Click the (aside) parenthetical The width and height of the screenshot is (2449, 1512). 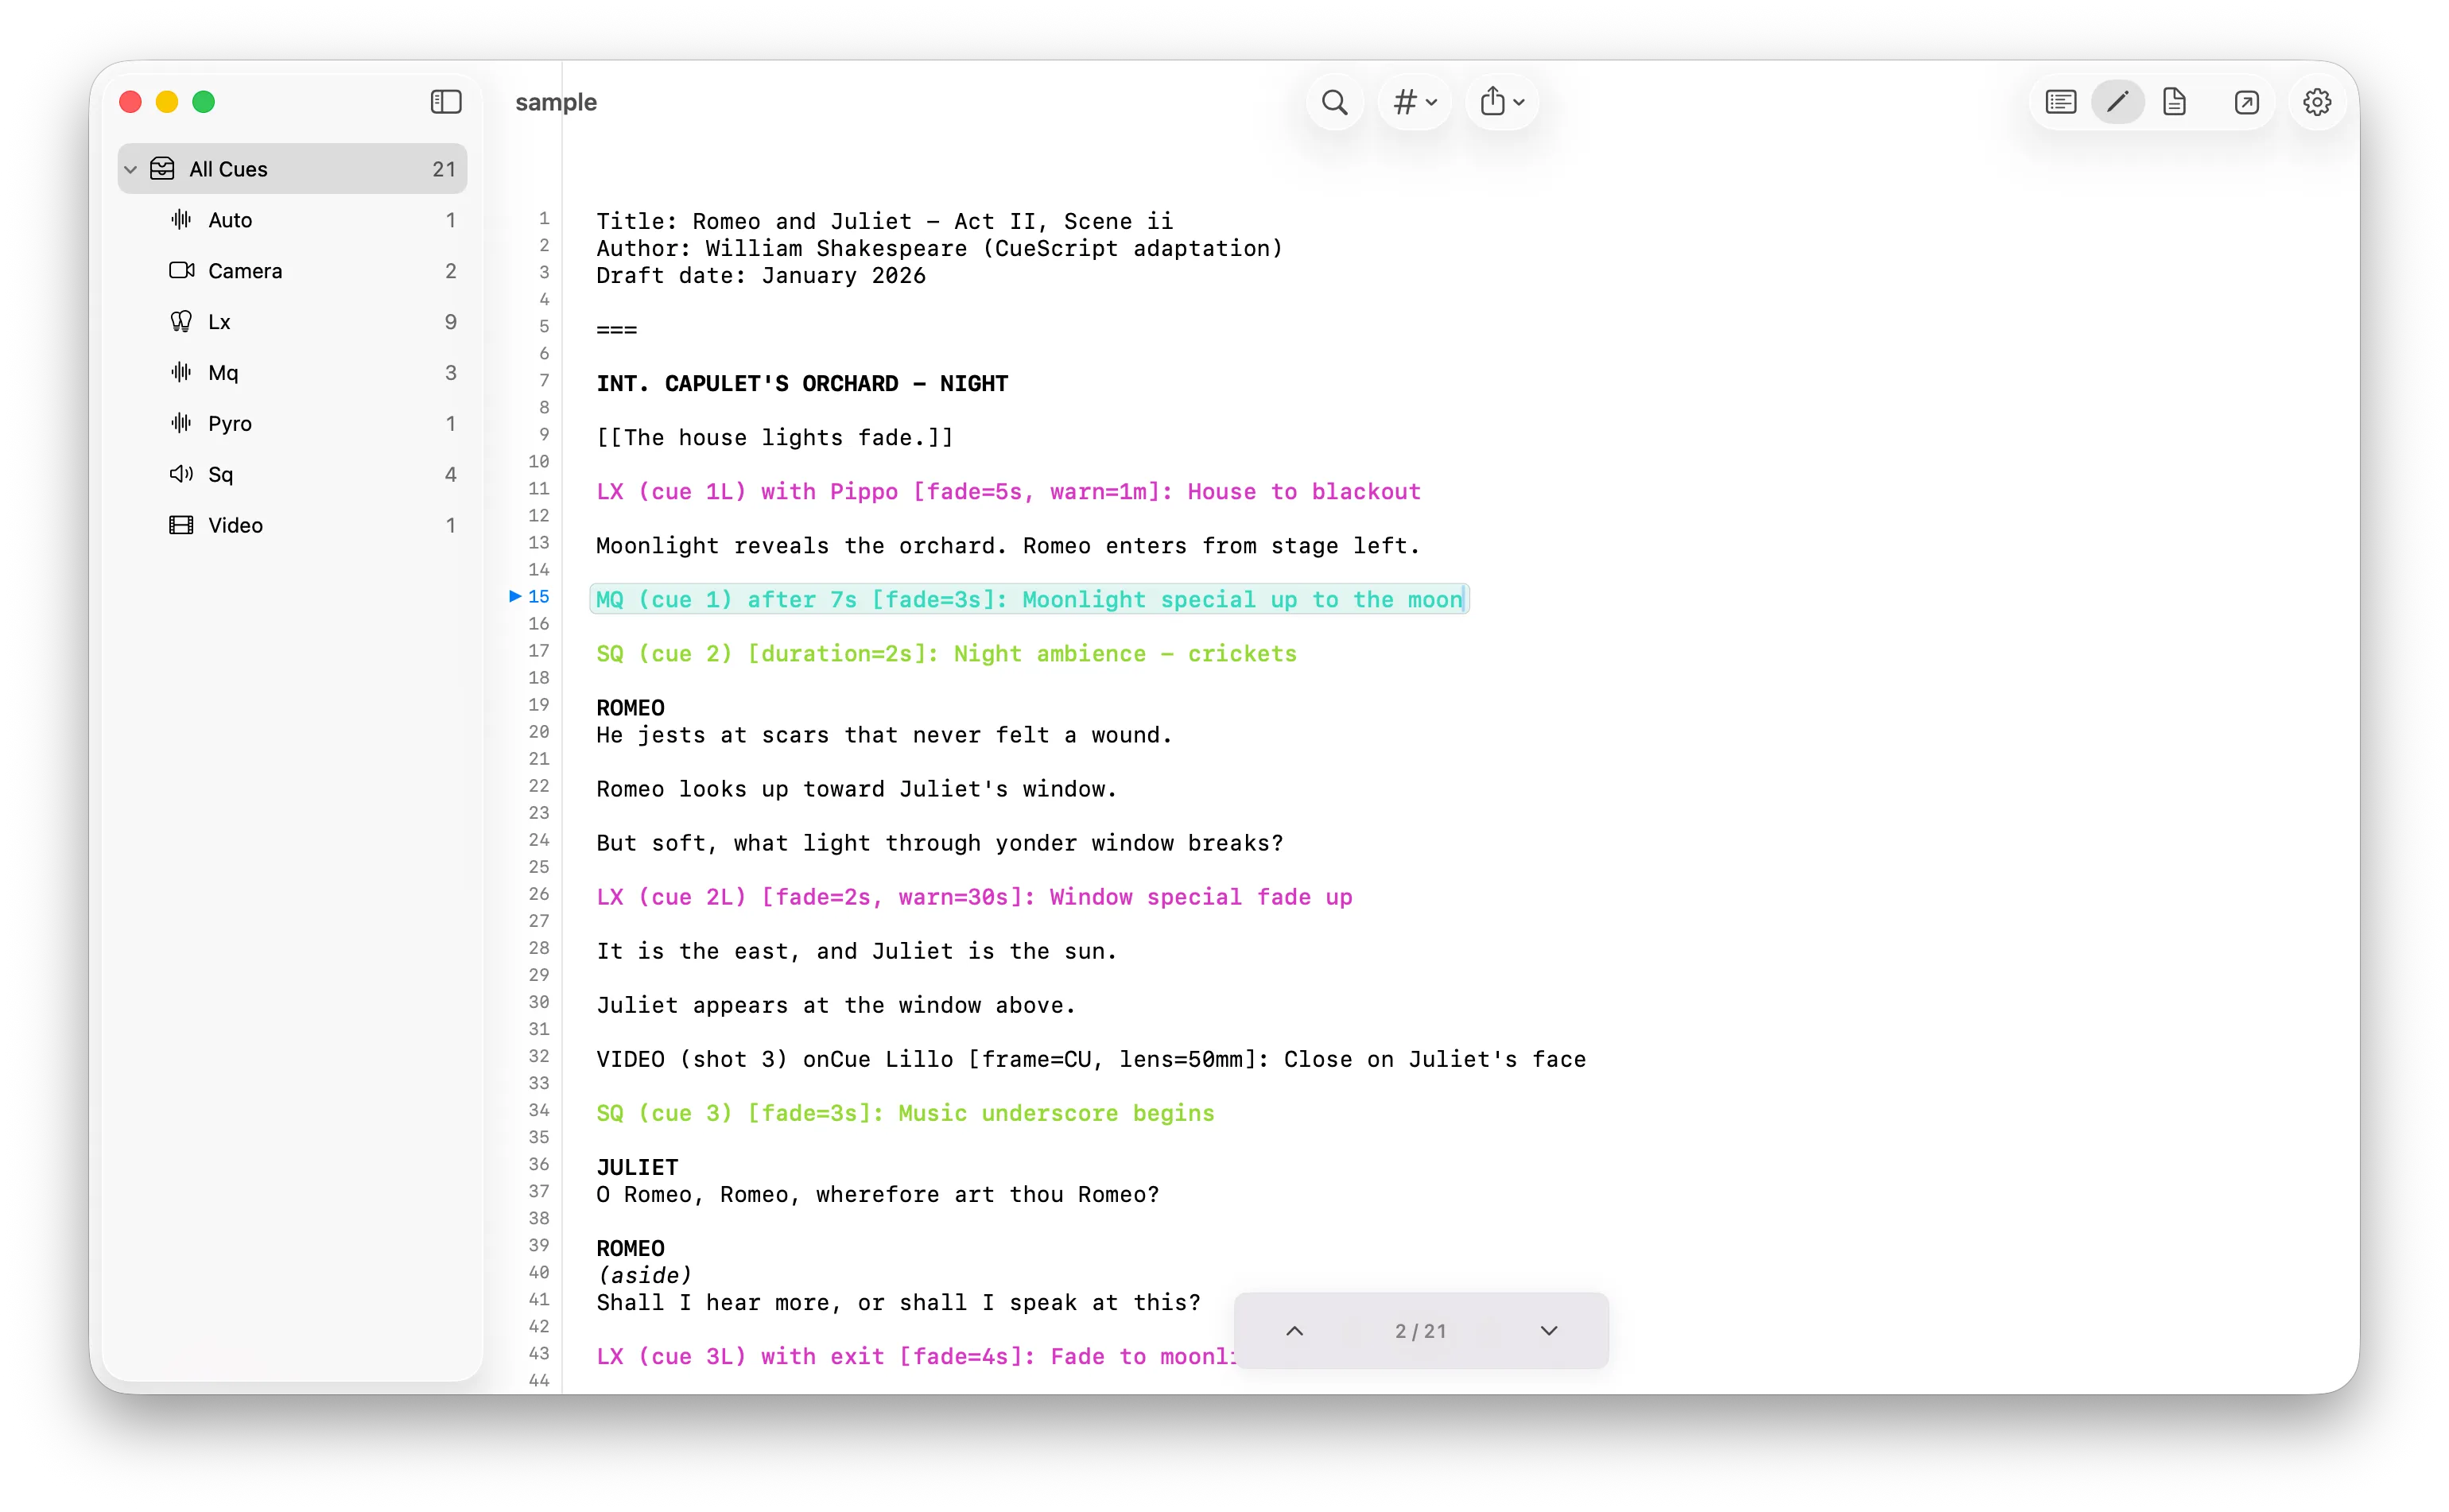point(644,1275)
